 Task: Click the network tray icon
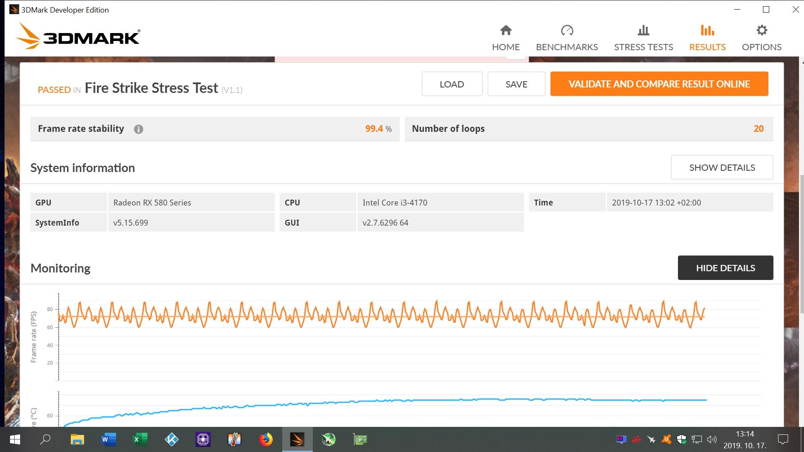pyautogui.click(x=696, y=439)
